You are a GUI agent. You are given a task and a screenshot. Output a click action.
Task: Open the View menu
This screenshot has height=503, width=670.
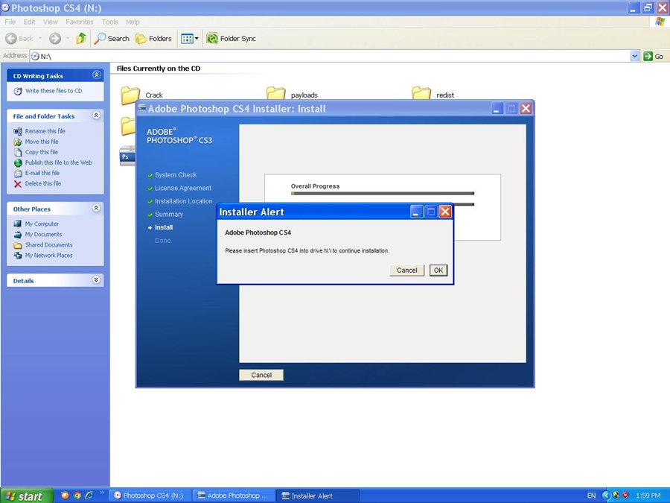click(x=50, y=22)
